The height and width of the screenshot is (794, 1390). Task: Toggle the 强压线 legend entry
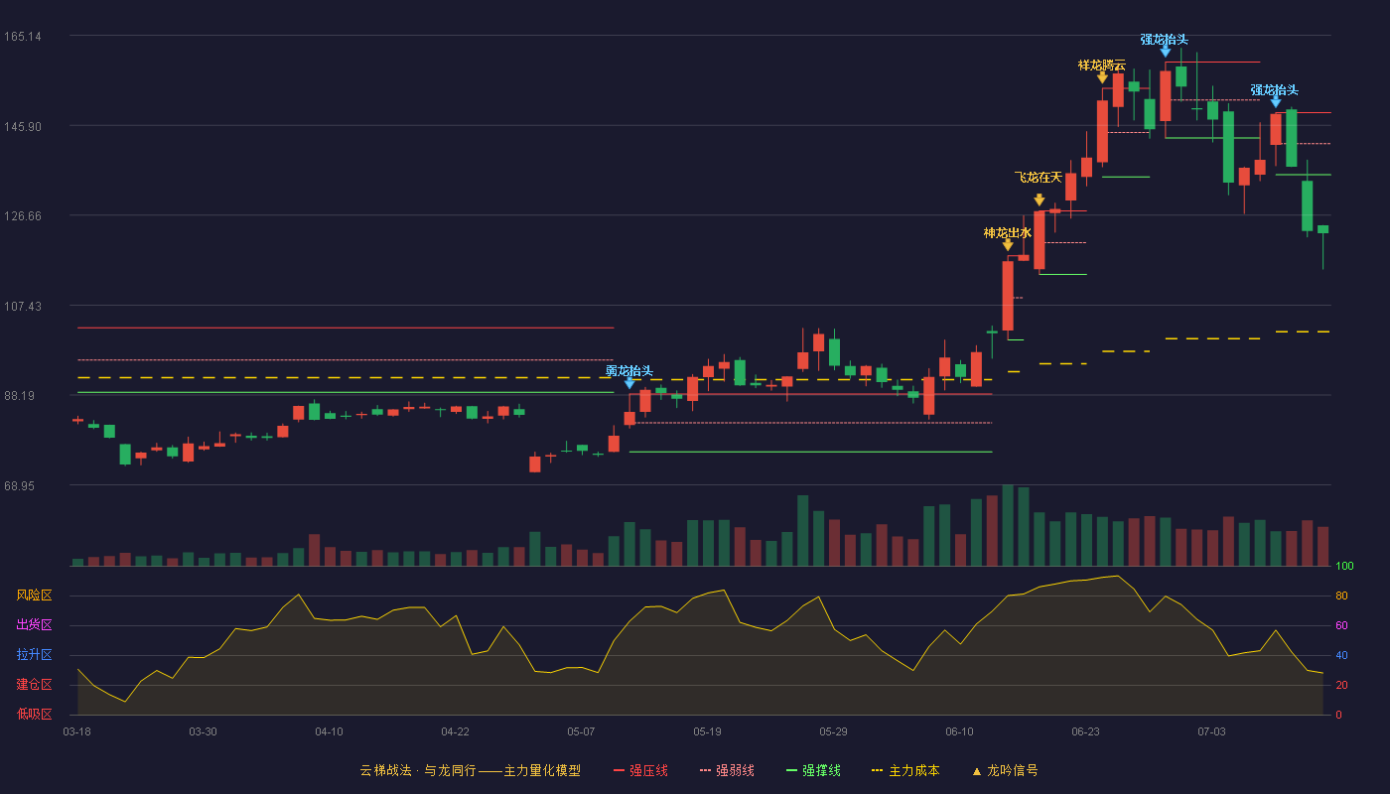click(640, 770)
